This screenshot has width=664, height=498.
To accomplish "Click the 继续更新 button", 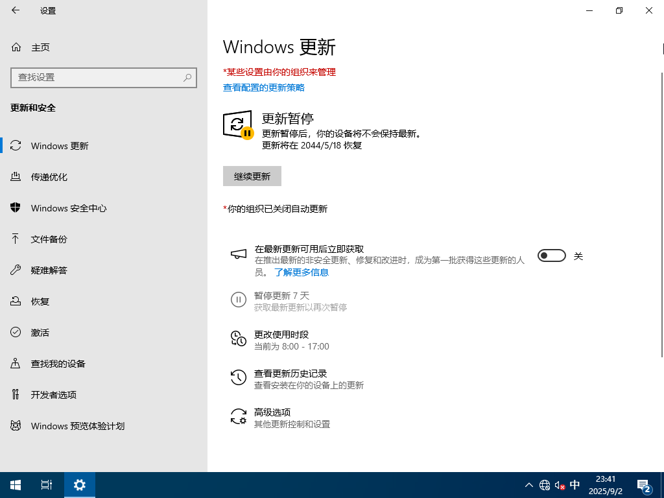I will (252, 176).
